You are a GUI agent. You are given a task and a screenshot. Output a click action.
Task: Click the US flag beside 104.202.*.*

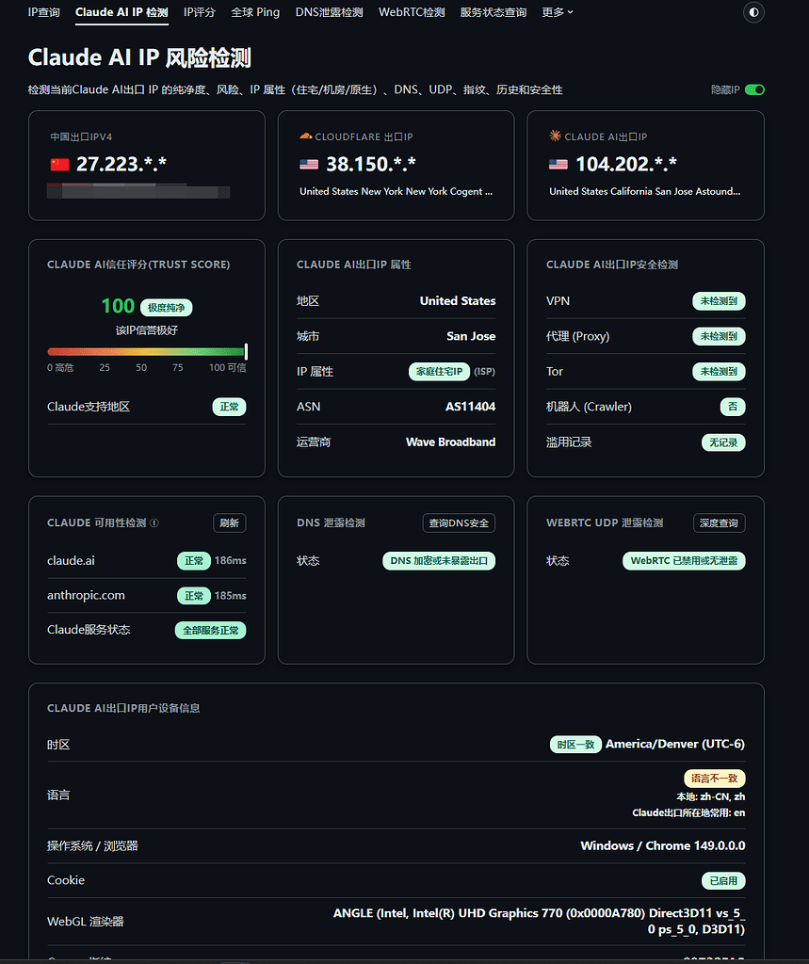tap(558, 165)
